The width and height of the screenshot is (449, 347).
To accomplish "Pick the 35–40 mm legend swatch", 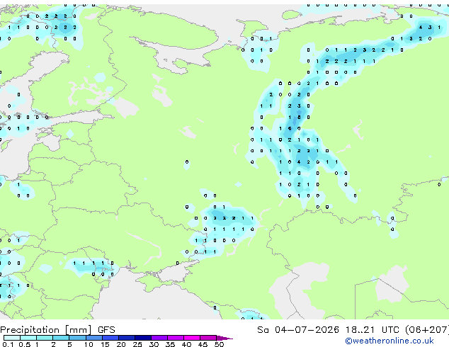I will pos(175,338).
